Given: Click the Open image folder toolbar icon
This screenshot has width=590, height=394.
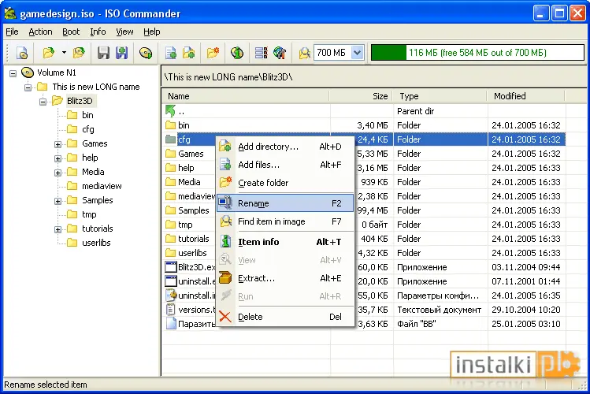Looking at the screenshot, I should [x=49, y=53].
